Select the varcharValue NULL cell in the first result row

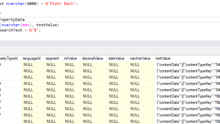click(x=141, y=65)
